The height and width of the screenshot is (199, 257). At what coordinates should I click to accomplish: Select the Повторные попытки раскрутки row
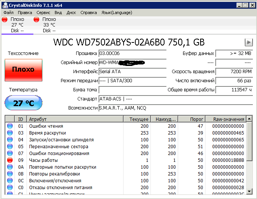click(126, 167)
